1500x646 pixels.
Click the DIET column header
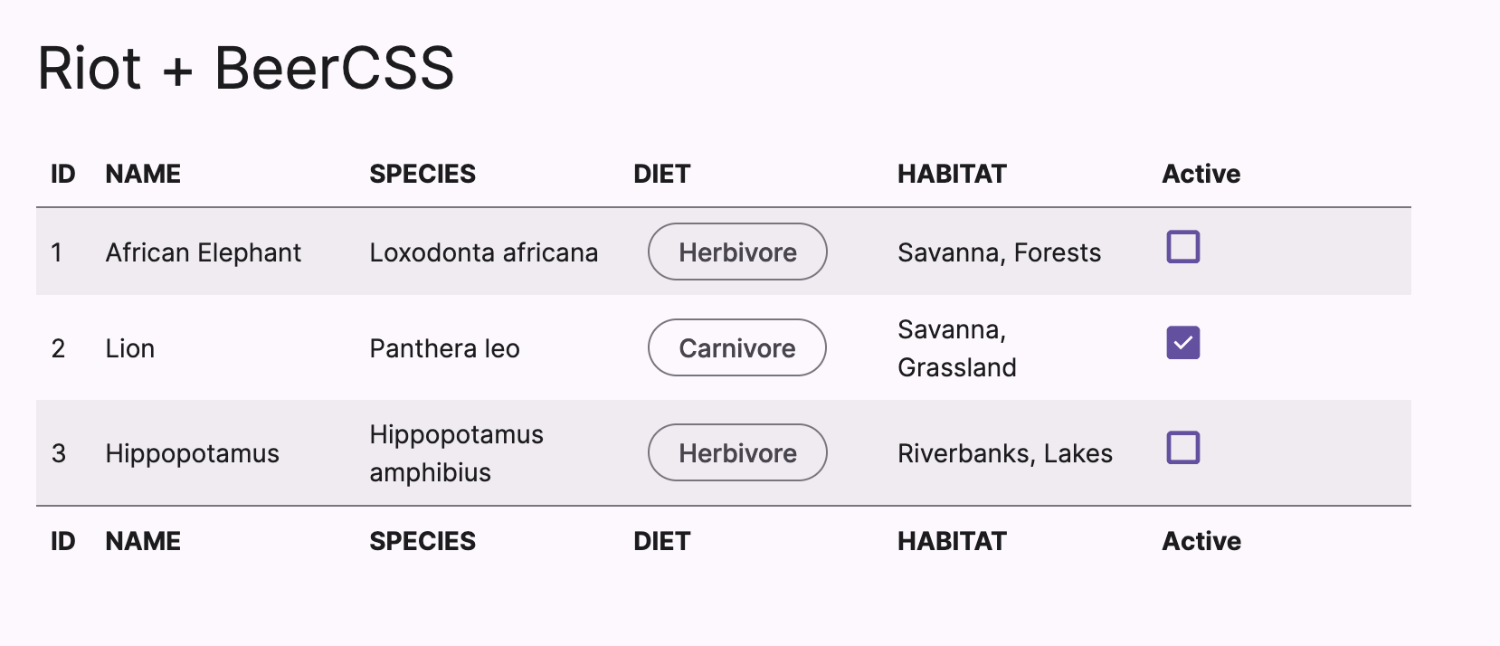(661, 173)
